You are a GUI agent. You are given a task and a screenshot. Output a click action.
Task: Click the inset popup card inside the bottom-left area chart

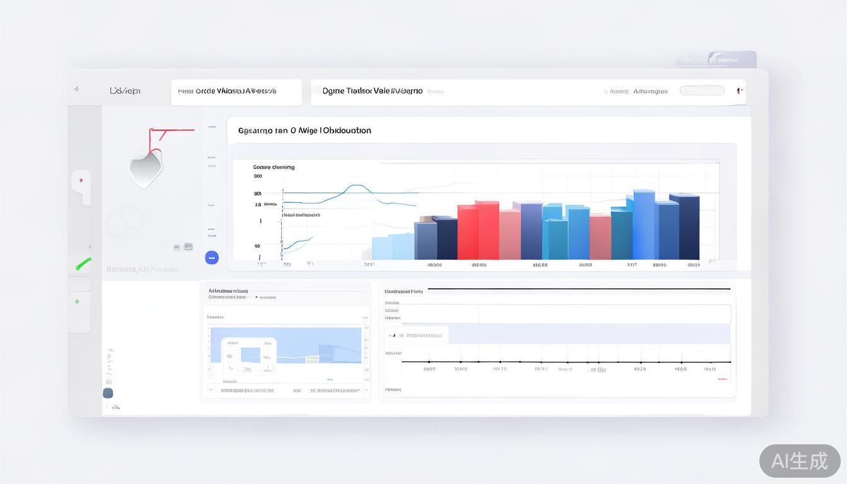coord(249,356)
